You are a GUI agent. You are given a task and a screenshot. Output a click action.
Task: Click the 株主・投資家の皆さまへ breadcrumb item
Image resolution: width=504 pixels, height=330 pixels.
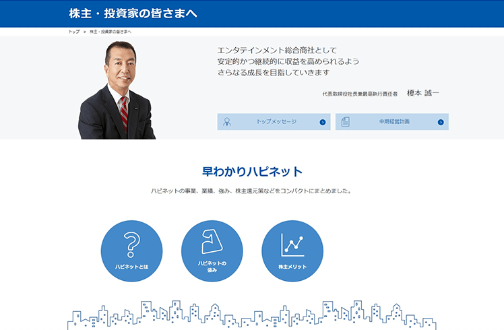tap(111, 32)
